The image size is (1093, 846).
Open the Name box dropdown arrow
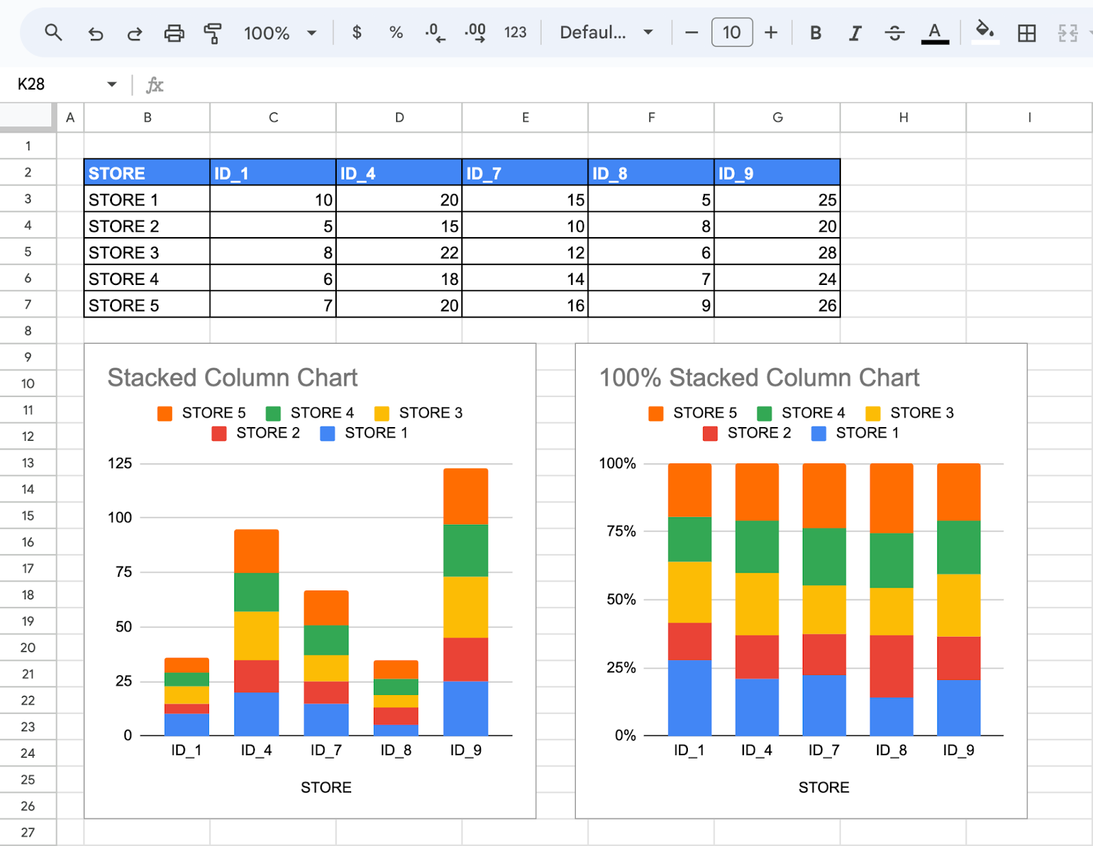112,84
